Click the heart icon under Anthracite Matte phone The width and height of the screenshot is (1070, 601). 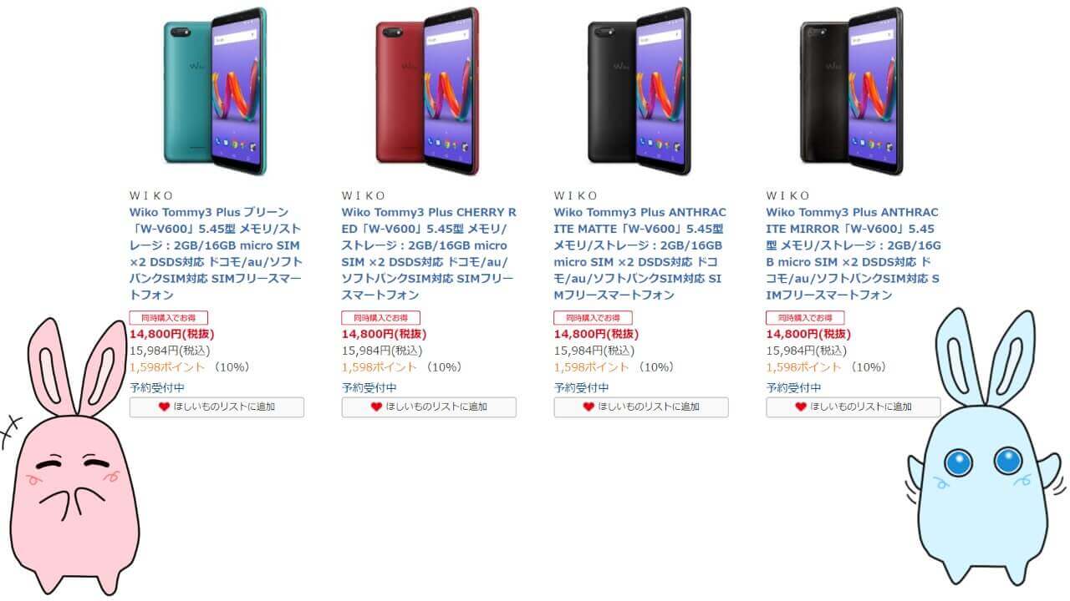click(588, 407)
